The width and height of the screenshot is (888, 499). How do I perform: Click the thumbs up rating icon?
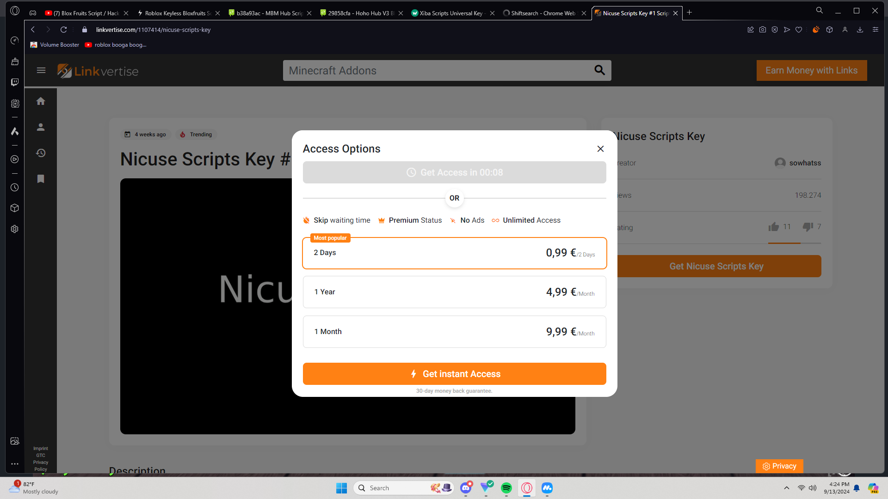click(x=773, y=226)
